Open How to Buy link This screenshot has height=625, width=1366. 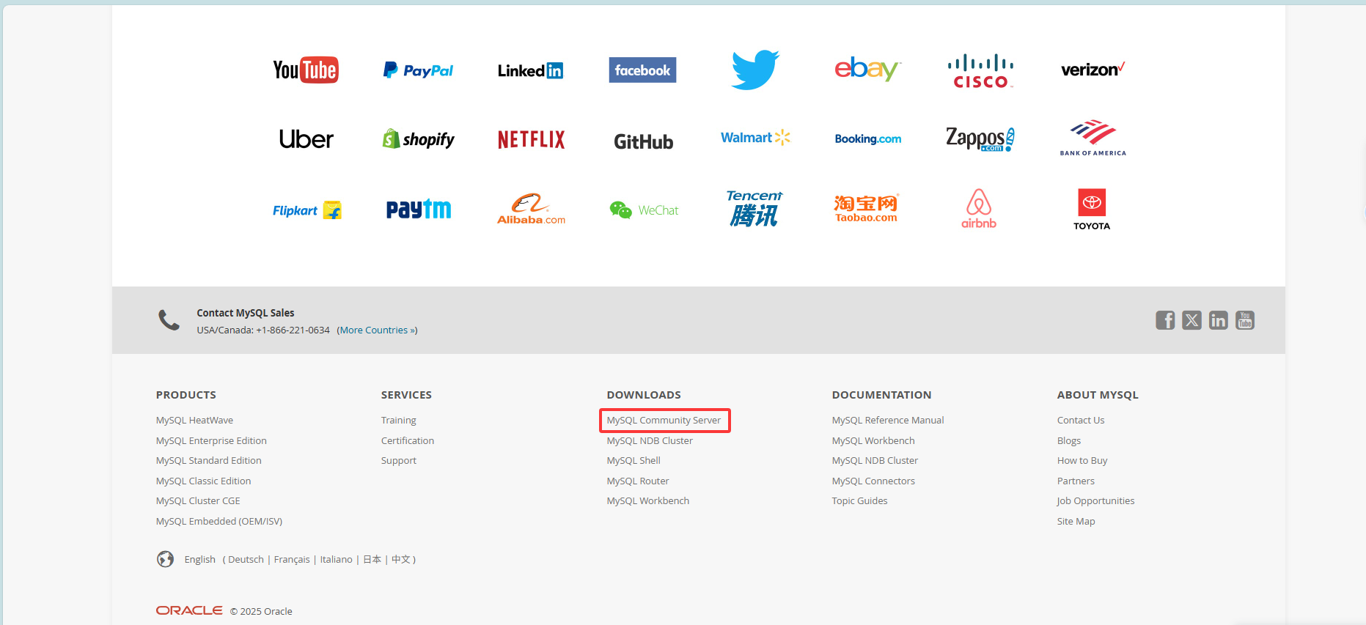tap(1082, 461)
